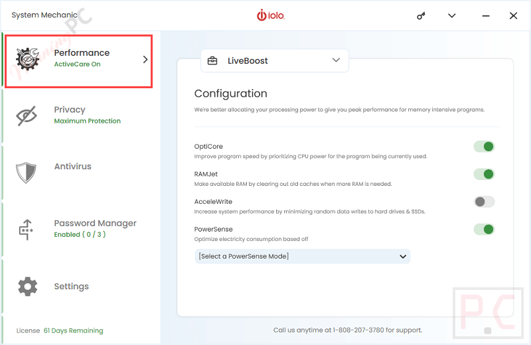Click the Settings gear icon

[x=27, y=287]
